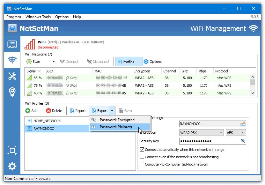The image size is (265, 185).
Task: Click the greyed Disconnect button
Action: pos(98,62)
